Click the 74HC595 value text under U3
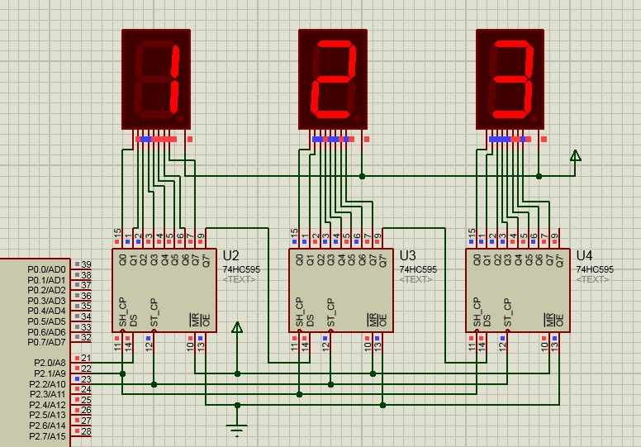The image size is (641, 447). click(x=418, y=269)
